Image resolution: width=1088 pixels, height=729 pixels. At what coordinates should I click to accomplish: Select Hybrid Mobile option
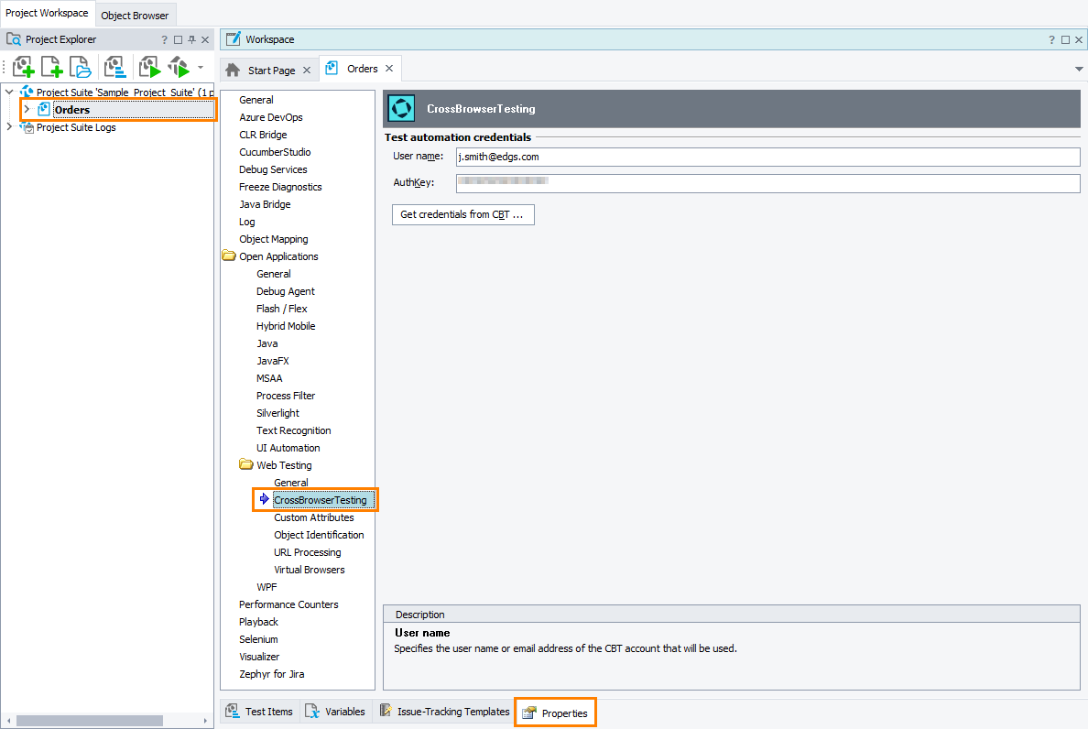286,326
